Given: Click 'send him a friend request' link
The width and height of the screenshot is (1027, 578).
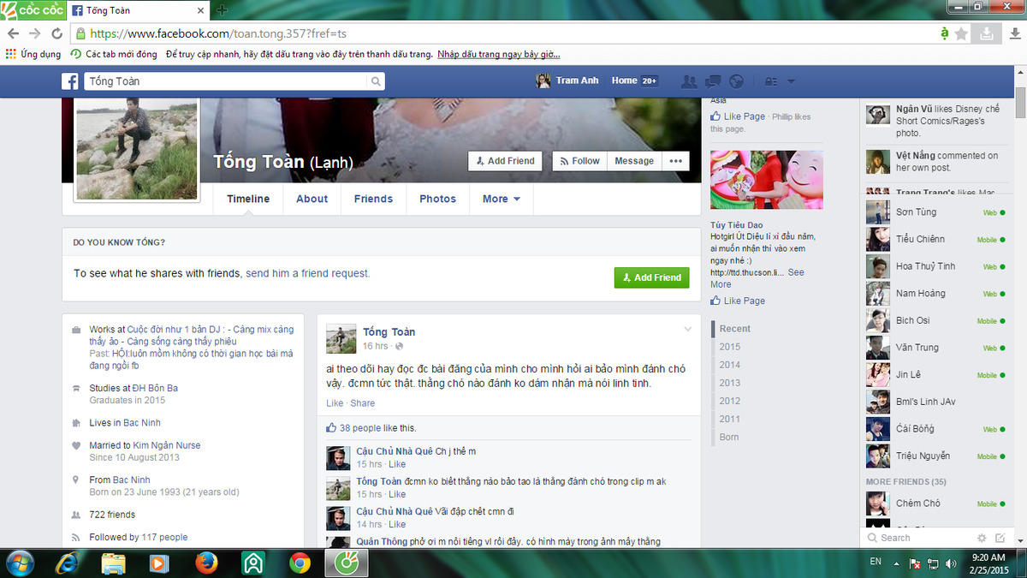Looking at the screenshot, I should tap(308, 274).
